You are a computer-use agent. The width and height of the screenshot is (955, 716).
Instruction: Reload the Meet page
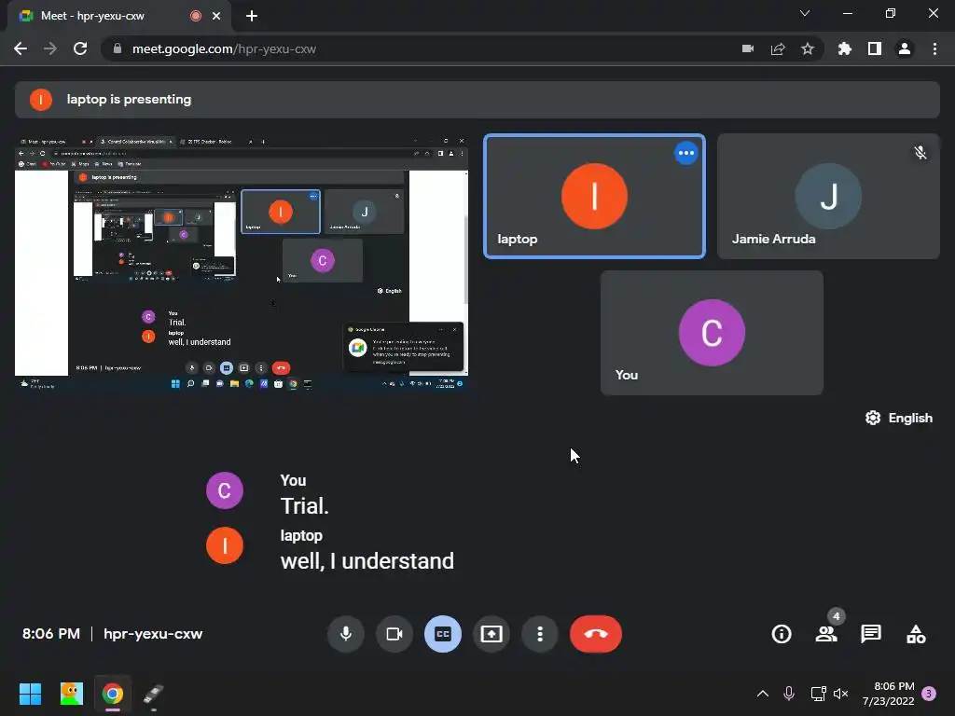coord(80,48)
